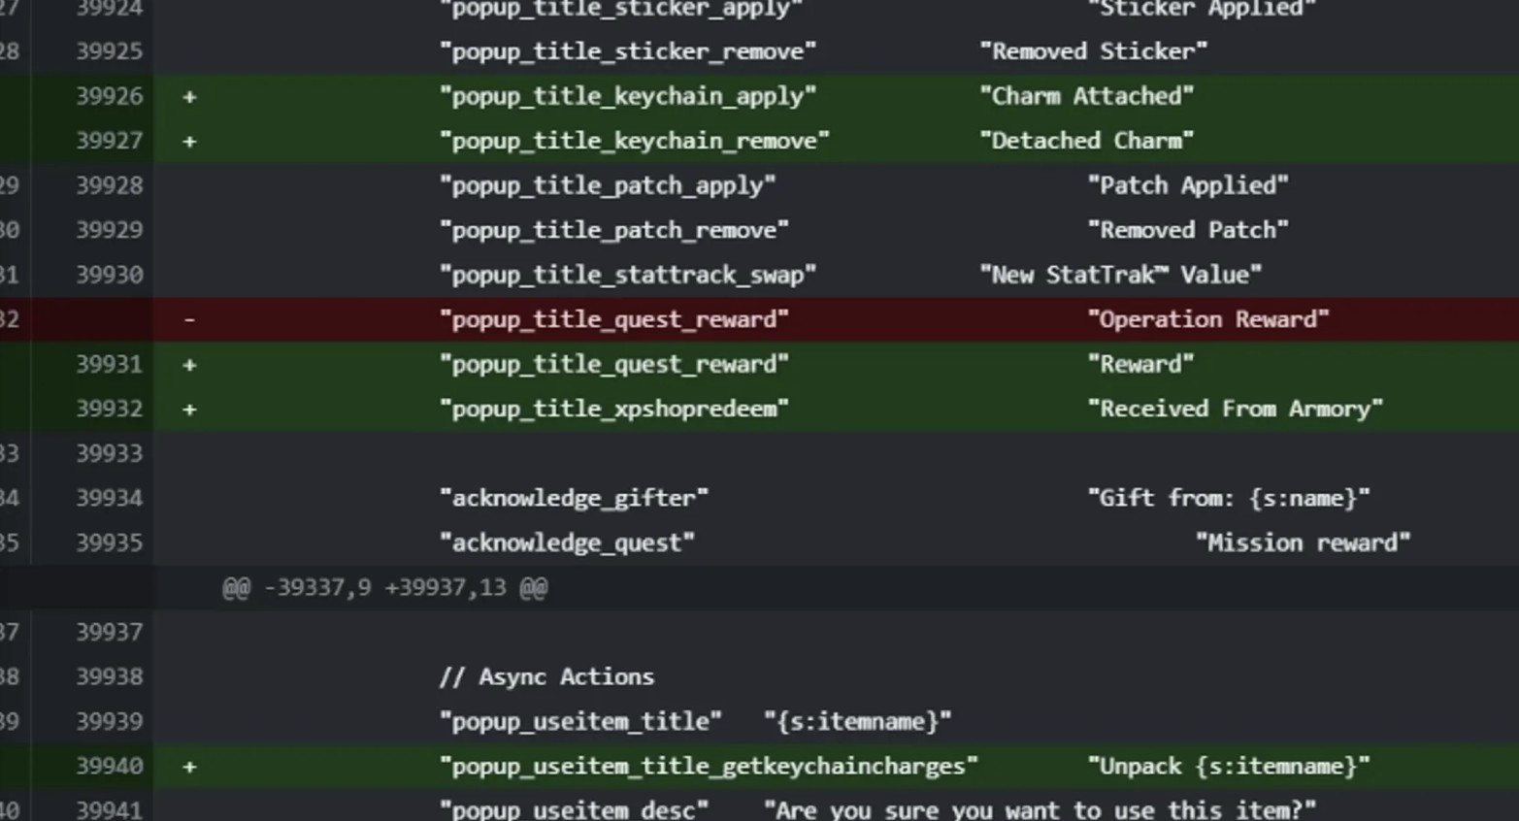Click "acknowledge_gifter" key
Screen dimensions: 1519x821
(x=574, y=498)
